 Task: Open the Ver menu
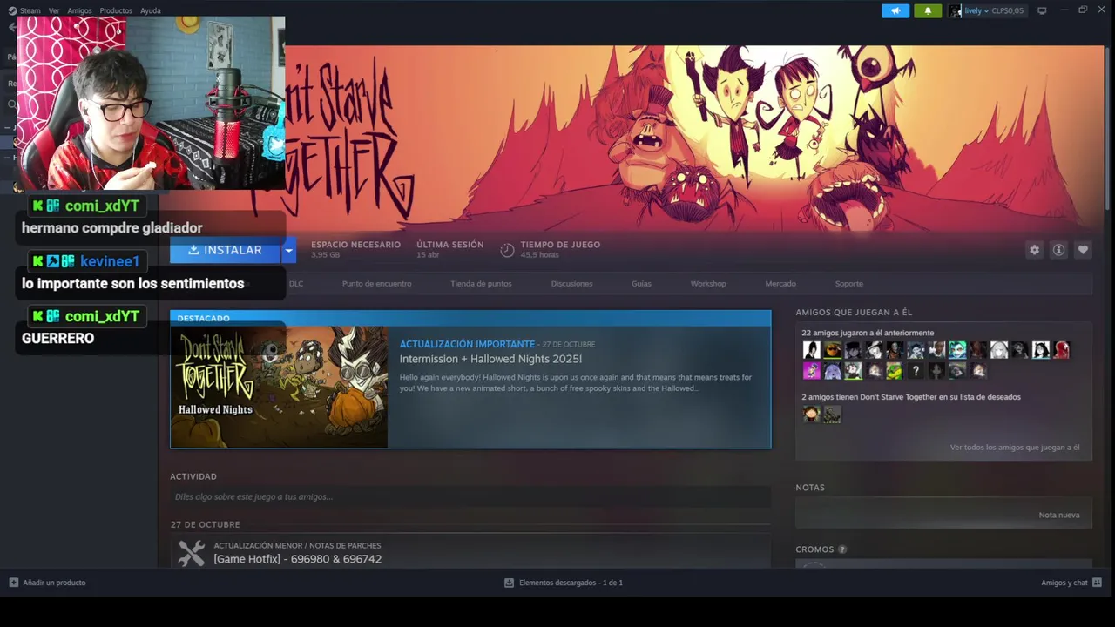coord(54,10)
